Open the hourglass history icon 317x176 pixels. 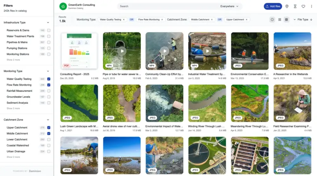tap(295, 6)
